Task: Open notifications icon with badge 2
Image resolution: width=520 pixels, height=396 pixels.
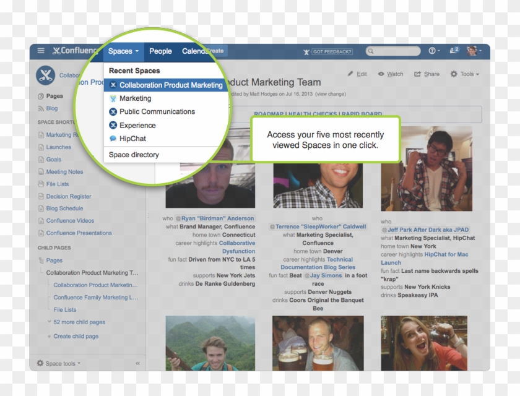Action: 454,50
